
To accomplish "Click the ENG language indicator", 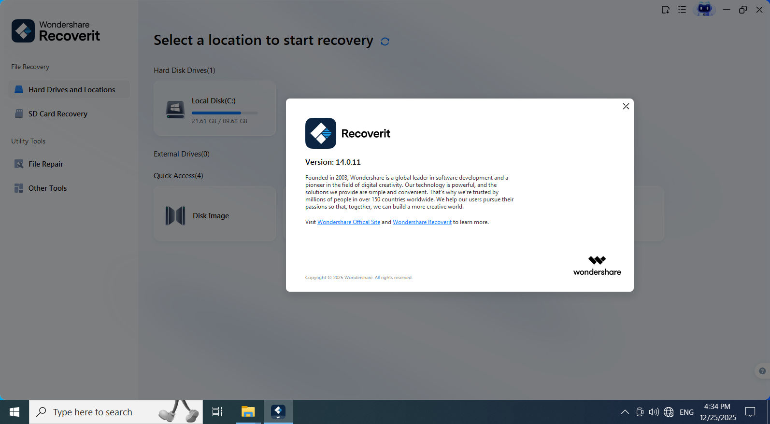I will pyautogui.click(x=686, y=412).
